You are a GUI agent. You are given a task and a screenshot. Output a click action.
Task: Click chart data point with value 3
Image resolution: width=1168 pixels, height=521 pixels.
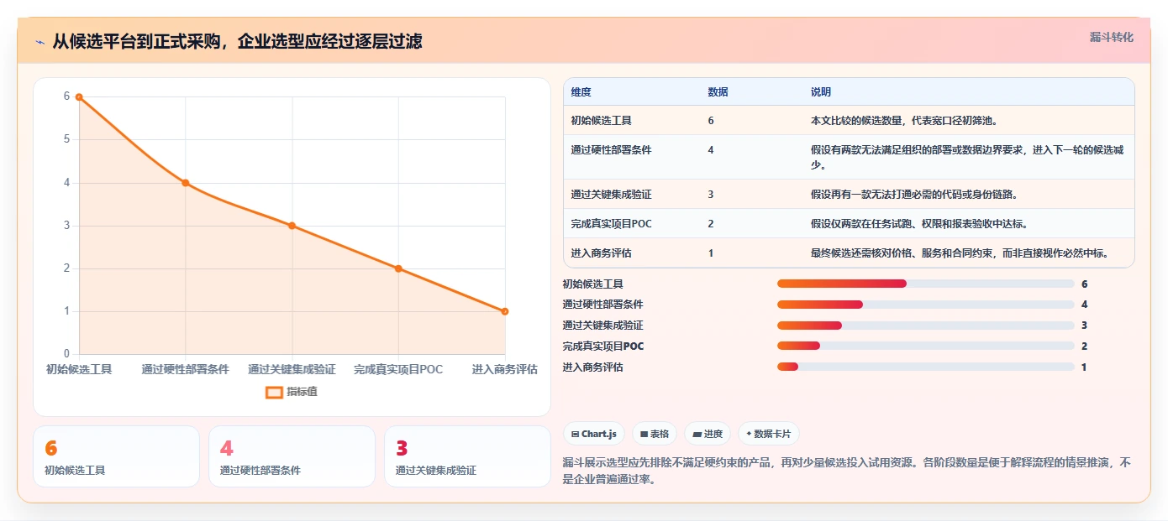292,226
